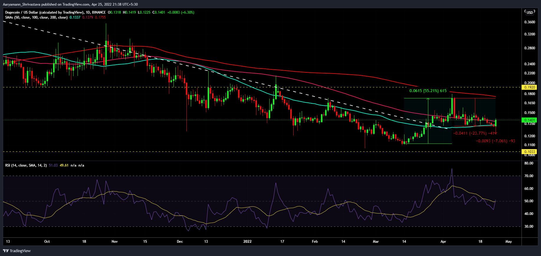Click the 50 SMA value 0.1337
Screen dimensions: 541x256
click(x=75, y=17)
